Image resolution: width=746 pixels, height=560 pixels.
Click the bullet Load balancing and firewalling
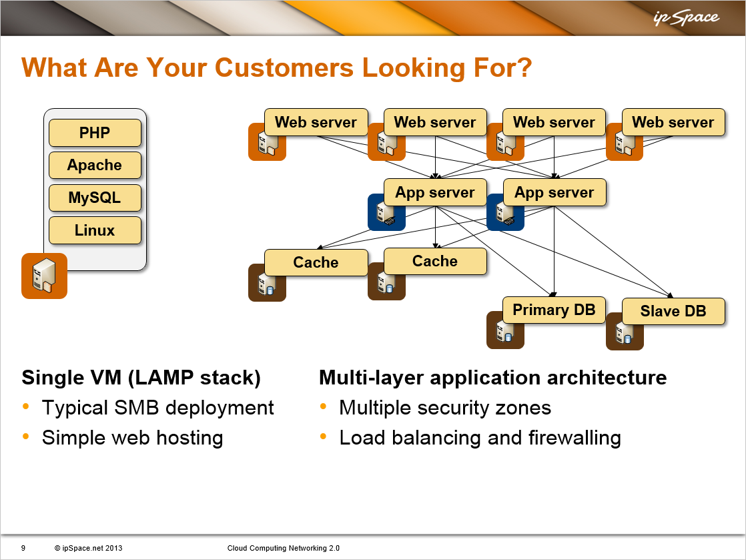tap(480, 438)
